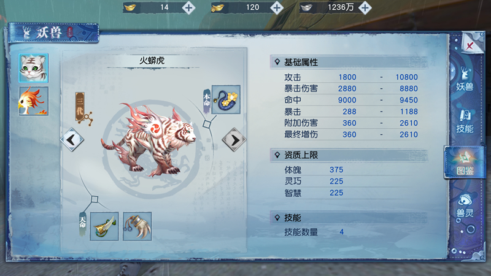Select the fire phoenix beast thumbnail
Image resolution: width=491 pixels, height=276 pixels.
point(33,101)
